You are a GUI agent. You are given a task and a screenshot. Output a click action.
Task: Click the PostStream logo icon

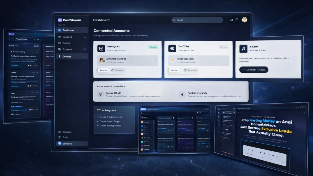pyautogui.click(x=60, y=20)
